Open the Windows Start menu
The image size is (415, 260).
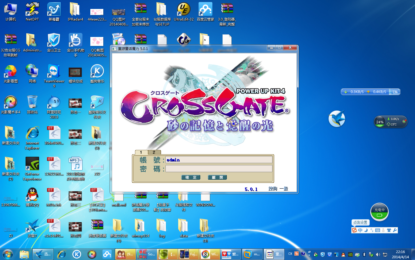(x=8, y=254)
